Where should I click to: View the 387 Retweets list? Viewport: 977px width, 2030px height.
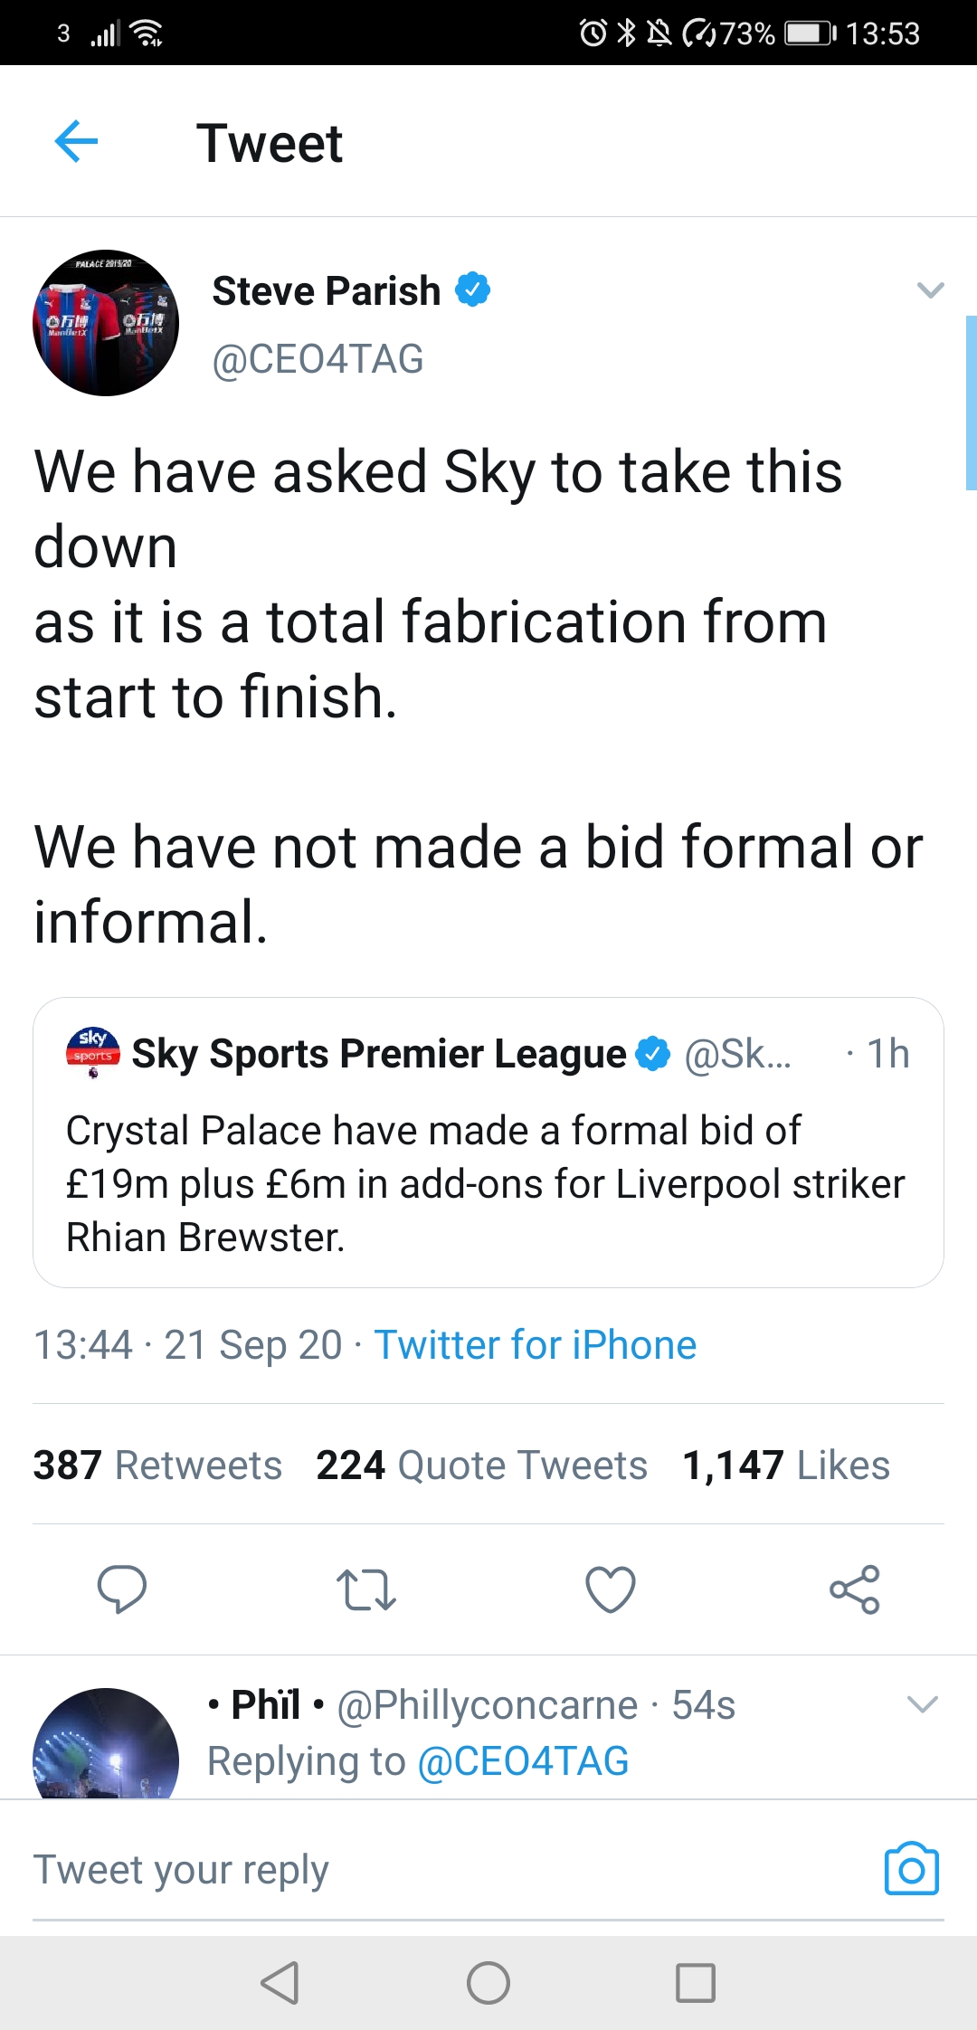point(157,1466)
